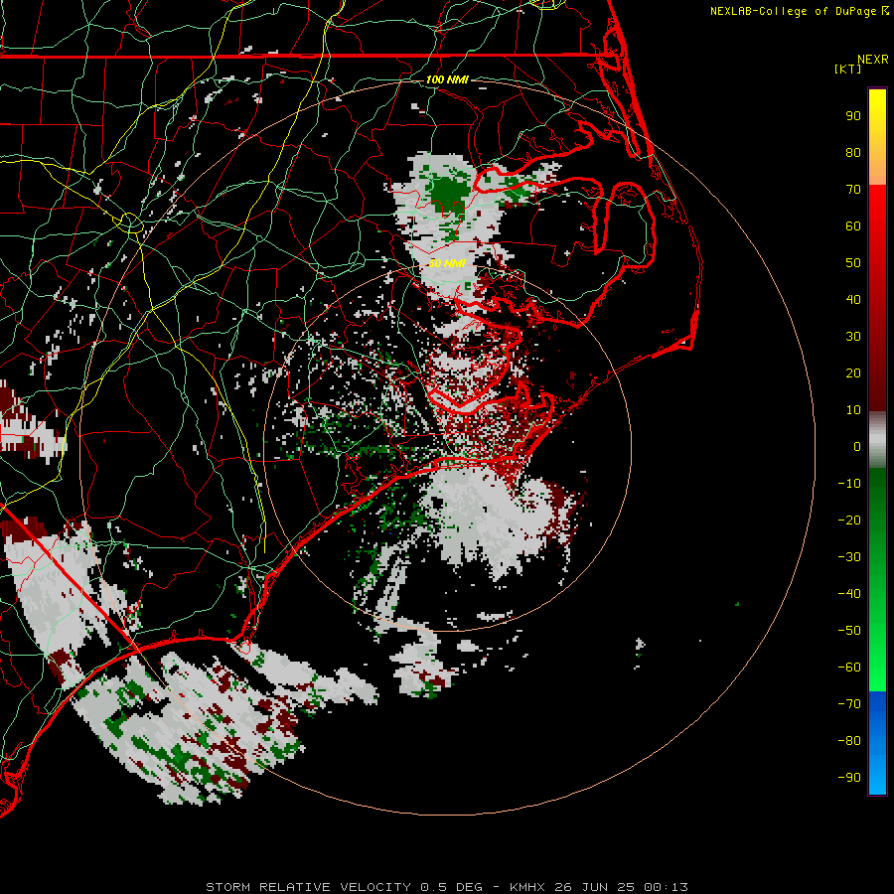The width and height of the screenshot is (894, 894).
Task: Click the gray zero segment of color bar
Action: [x=877, y=440]
